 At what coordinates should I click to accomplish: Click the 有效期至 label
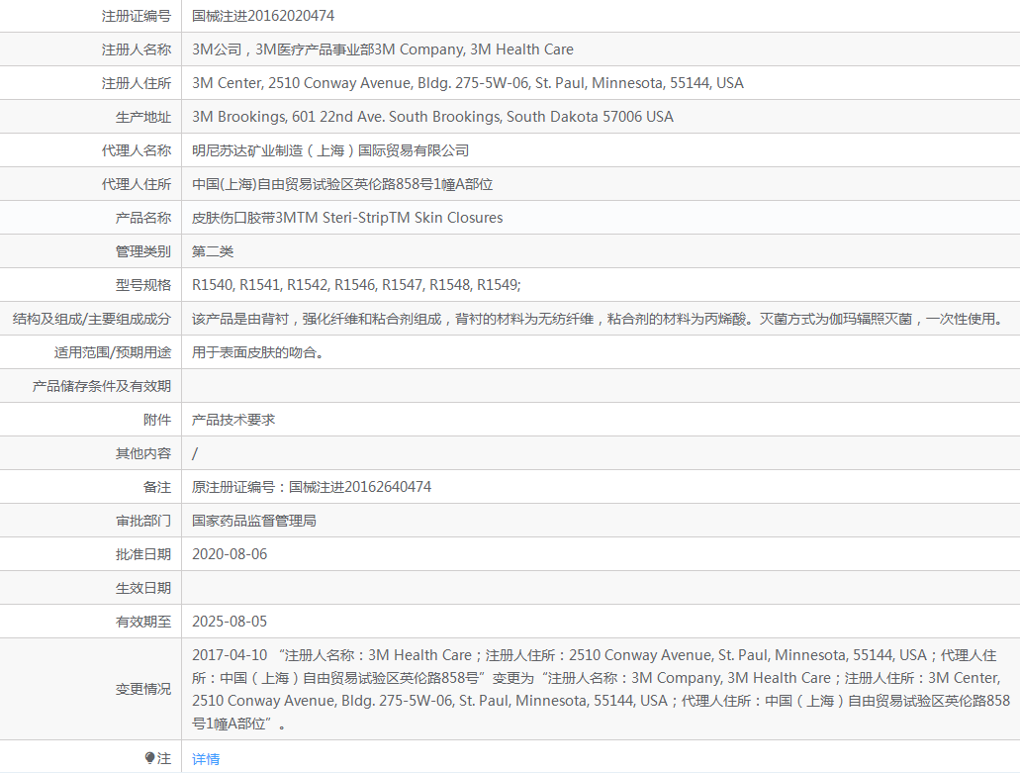point(143,622)
